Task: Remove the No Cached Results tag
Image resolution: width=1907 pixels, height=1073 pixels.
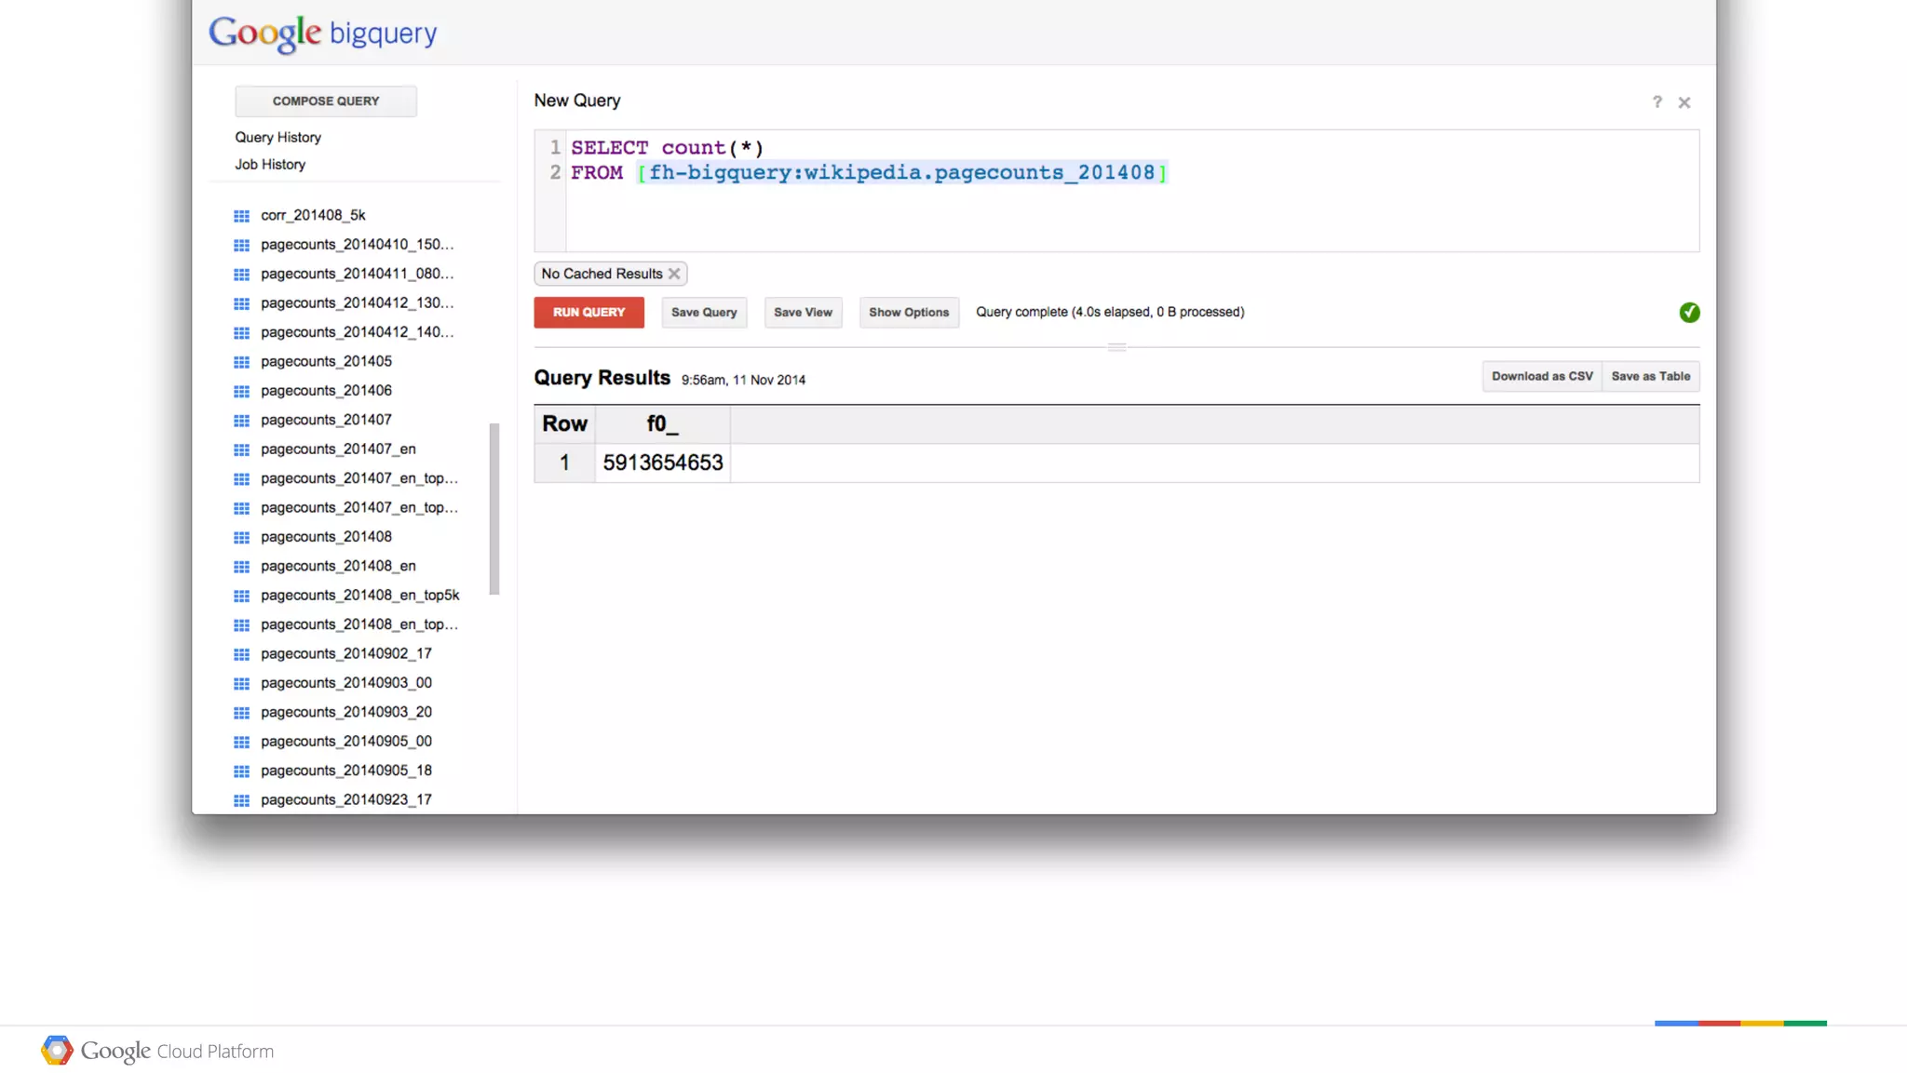Action: tap(674, 274)
